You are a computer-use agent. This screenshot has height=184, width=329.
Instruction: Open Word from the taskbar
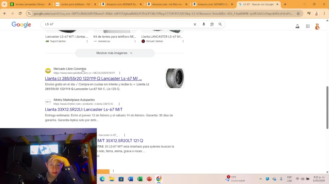point(130,179)
